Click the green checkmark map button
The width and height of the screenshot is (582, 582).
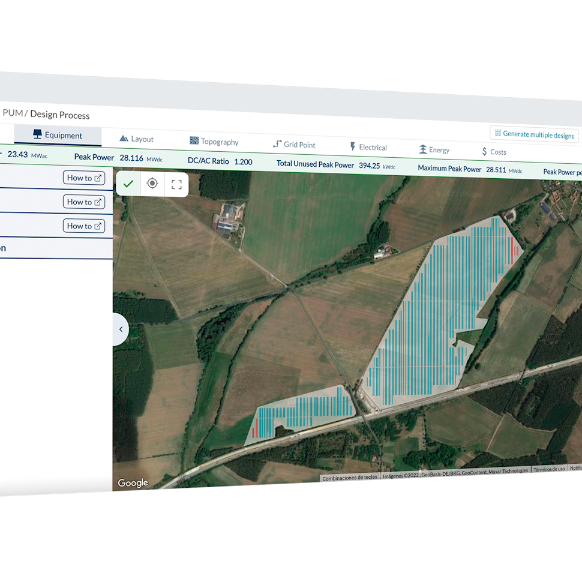128,184
